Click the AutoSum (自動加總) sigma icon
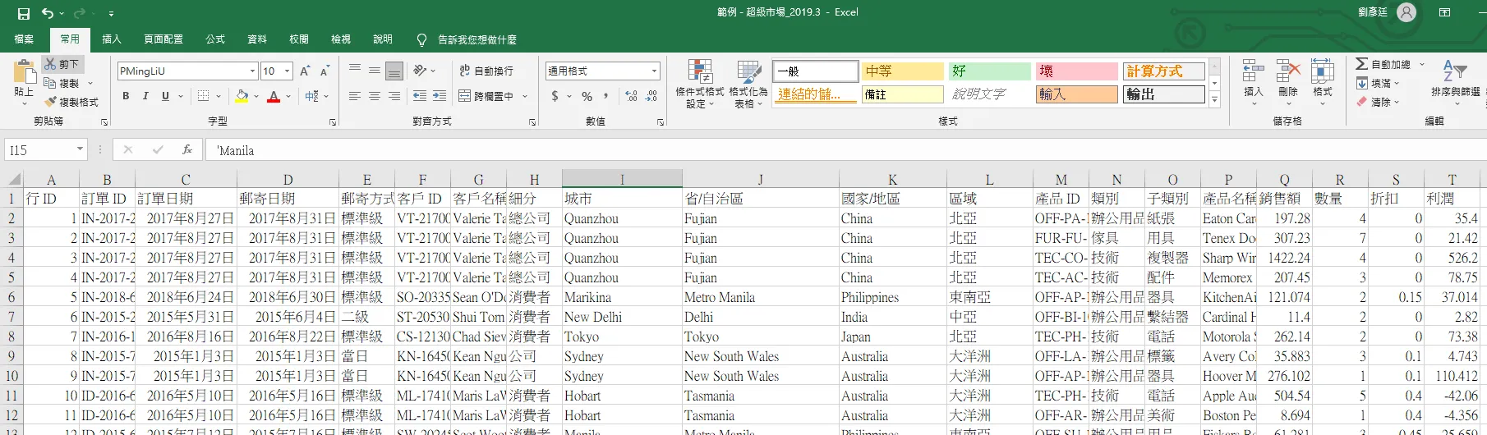 pyautogui.click(x=1362, y=64)
